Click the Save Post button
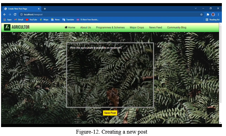226x136 pixels. tap(110, 113)
